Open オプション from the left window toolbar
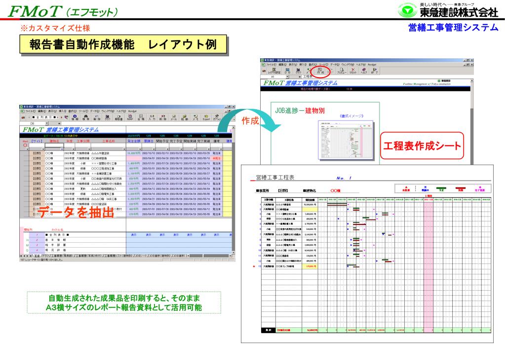This screenshot has width=505, height=350. tap(217, 118)
